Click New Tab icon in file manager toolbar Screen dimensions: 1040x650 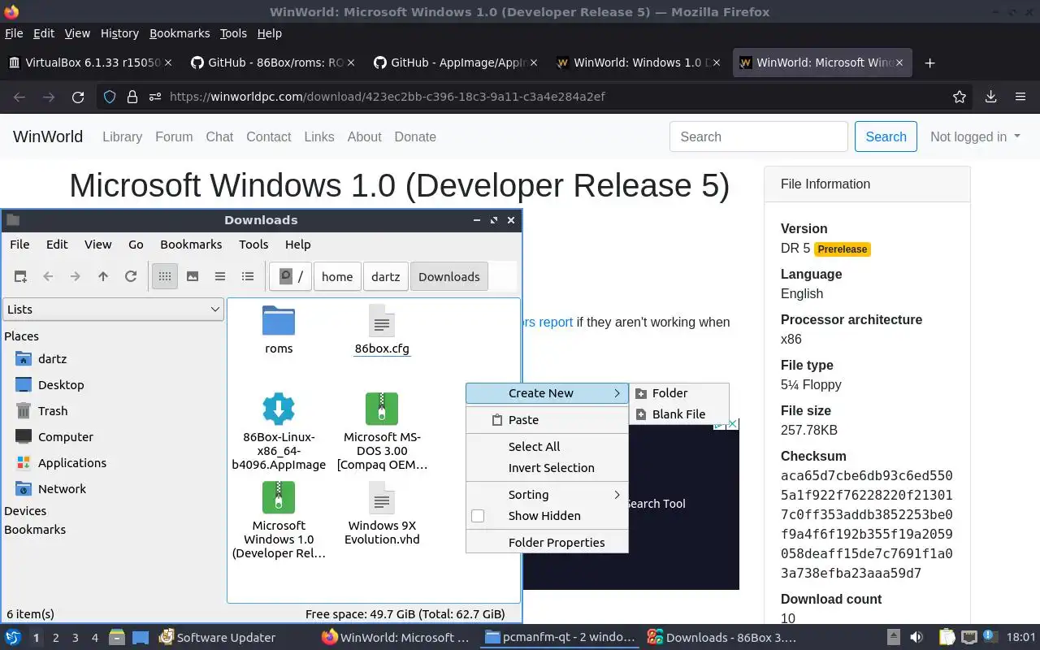coord(20,276)
